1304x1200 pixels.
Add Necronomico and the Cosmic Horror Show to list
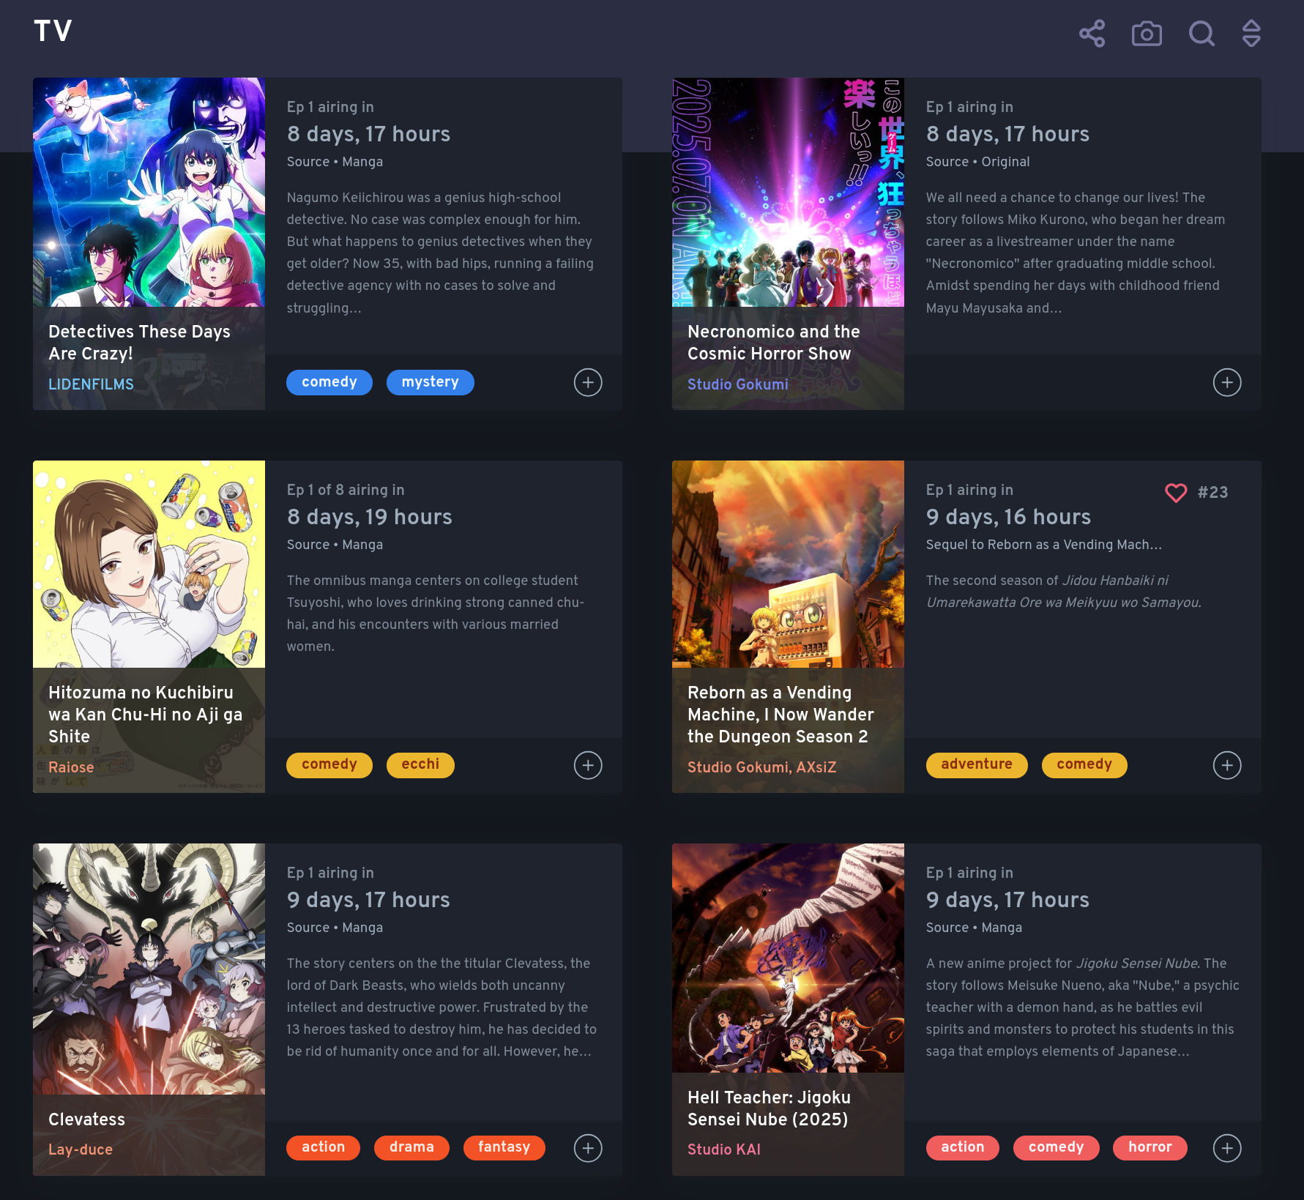coord(1227,382)
